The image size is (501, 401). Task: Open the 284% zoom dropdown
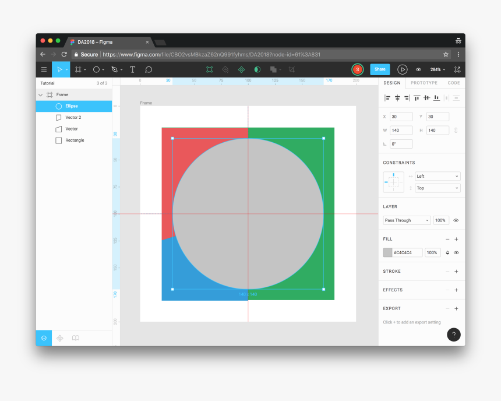[x=437, y=69]
